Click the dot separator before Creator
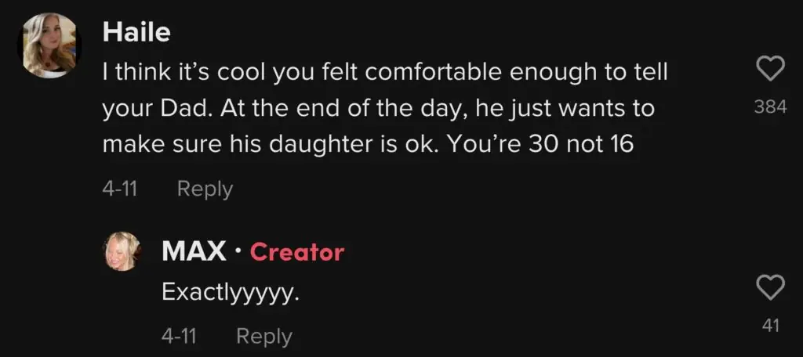 click(238, 252)
